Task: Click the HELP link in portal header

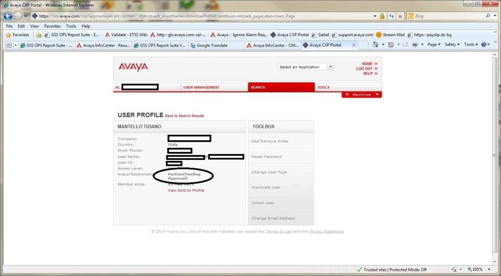Action: [x=370, y=73]
